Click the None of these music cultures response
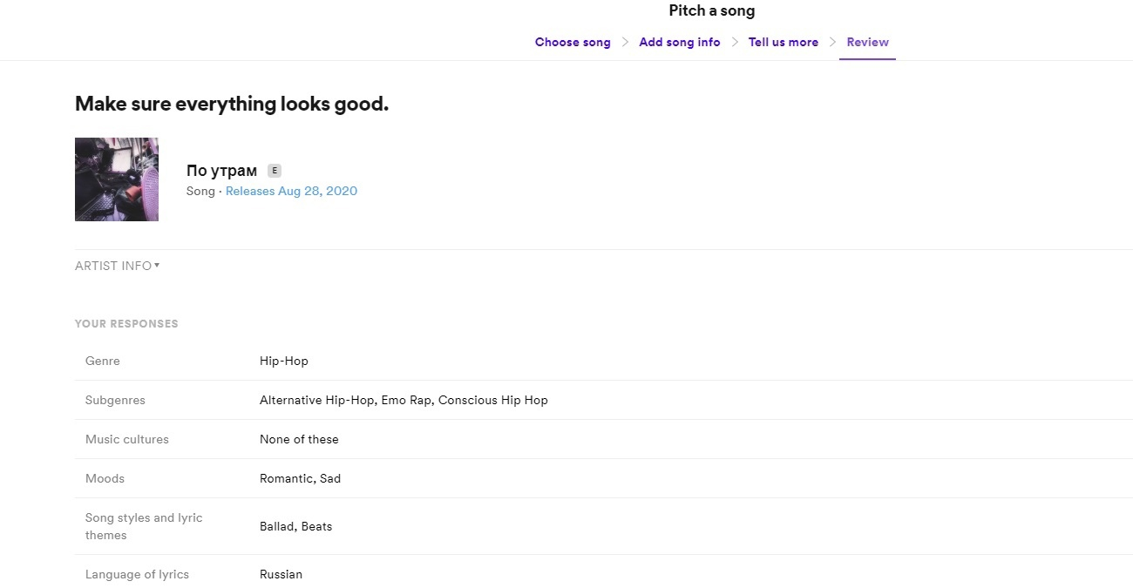The width and height of the screenshot is (1133, 588). (x=299, y=439)
